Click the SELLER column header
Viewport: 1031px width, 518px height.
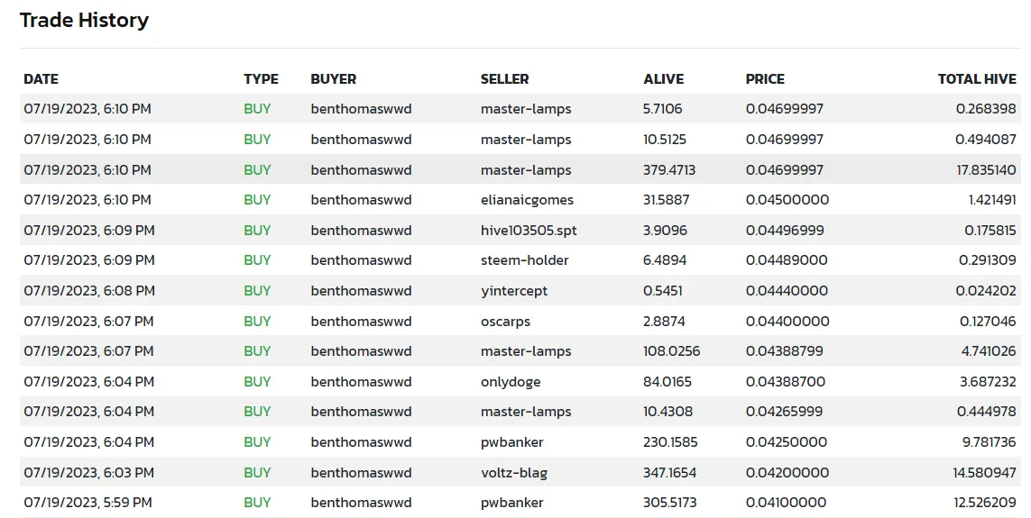[504, 79]
